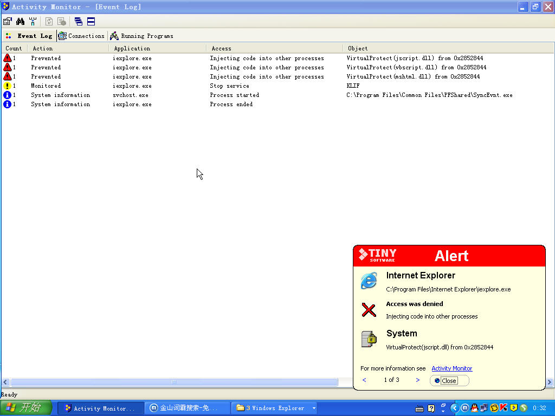Click the Internet Explorer icon in alert
555x416 pixels.
point(369,281)
